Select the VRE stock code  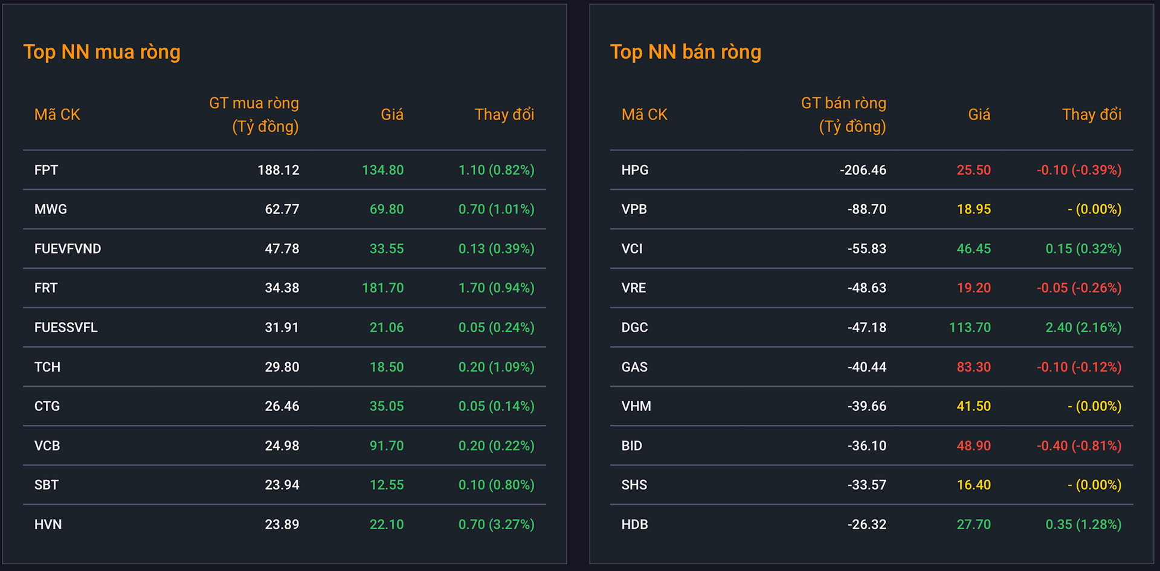[634, 288]
